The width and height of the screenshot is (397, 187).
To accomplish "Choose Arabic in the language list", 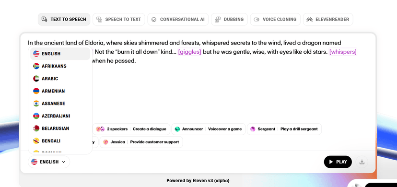I will [x=60, y=79].
